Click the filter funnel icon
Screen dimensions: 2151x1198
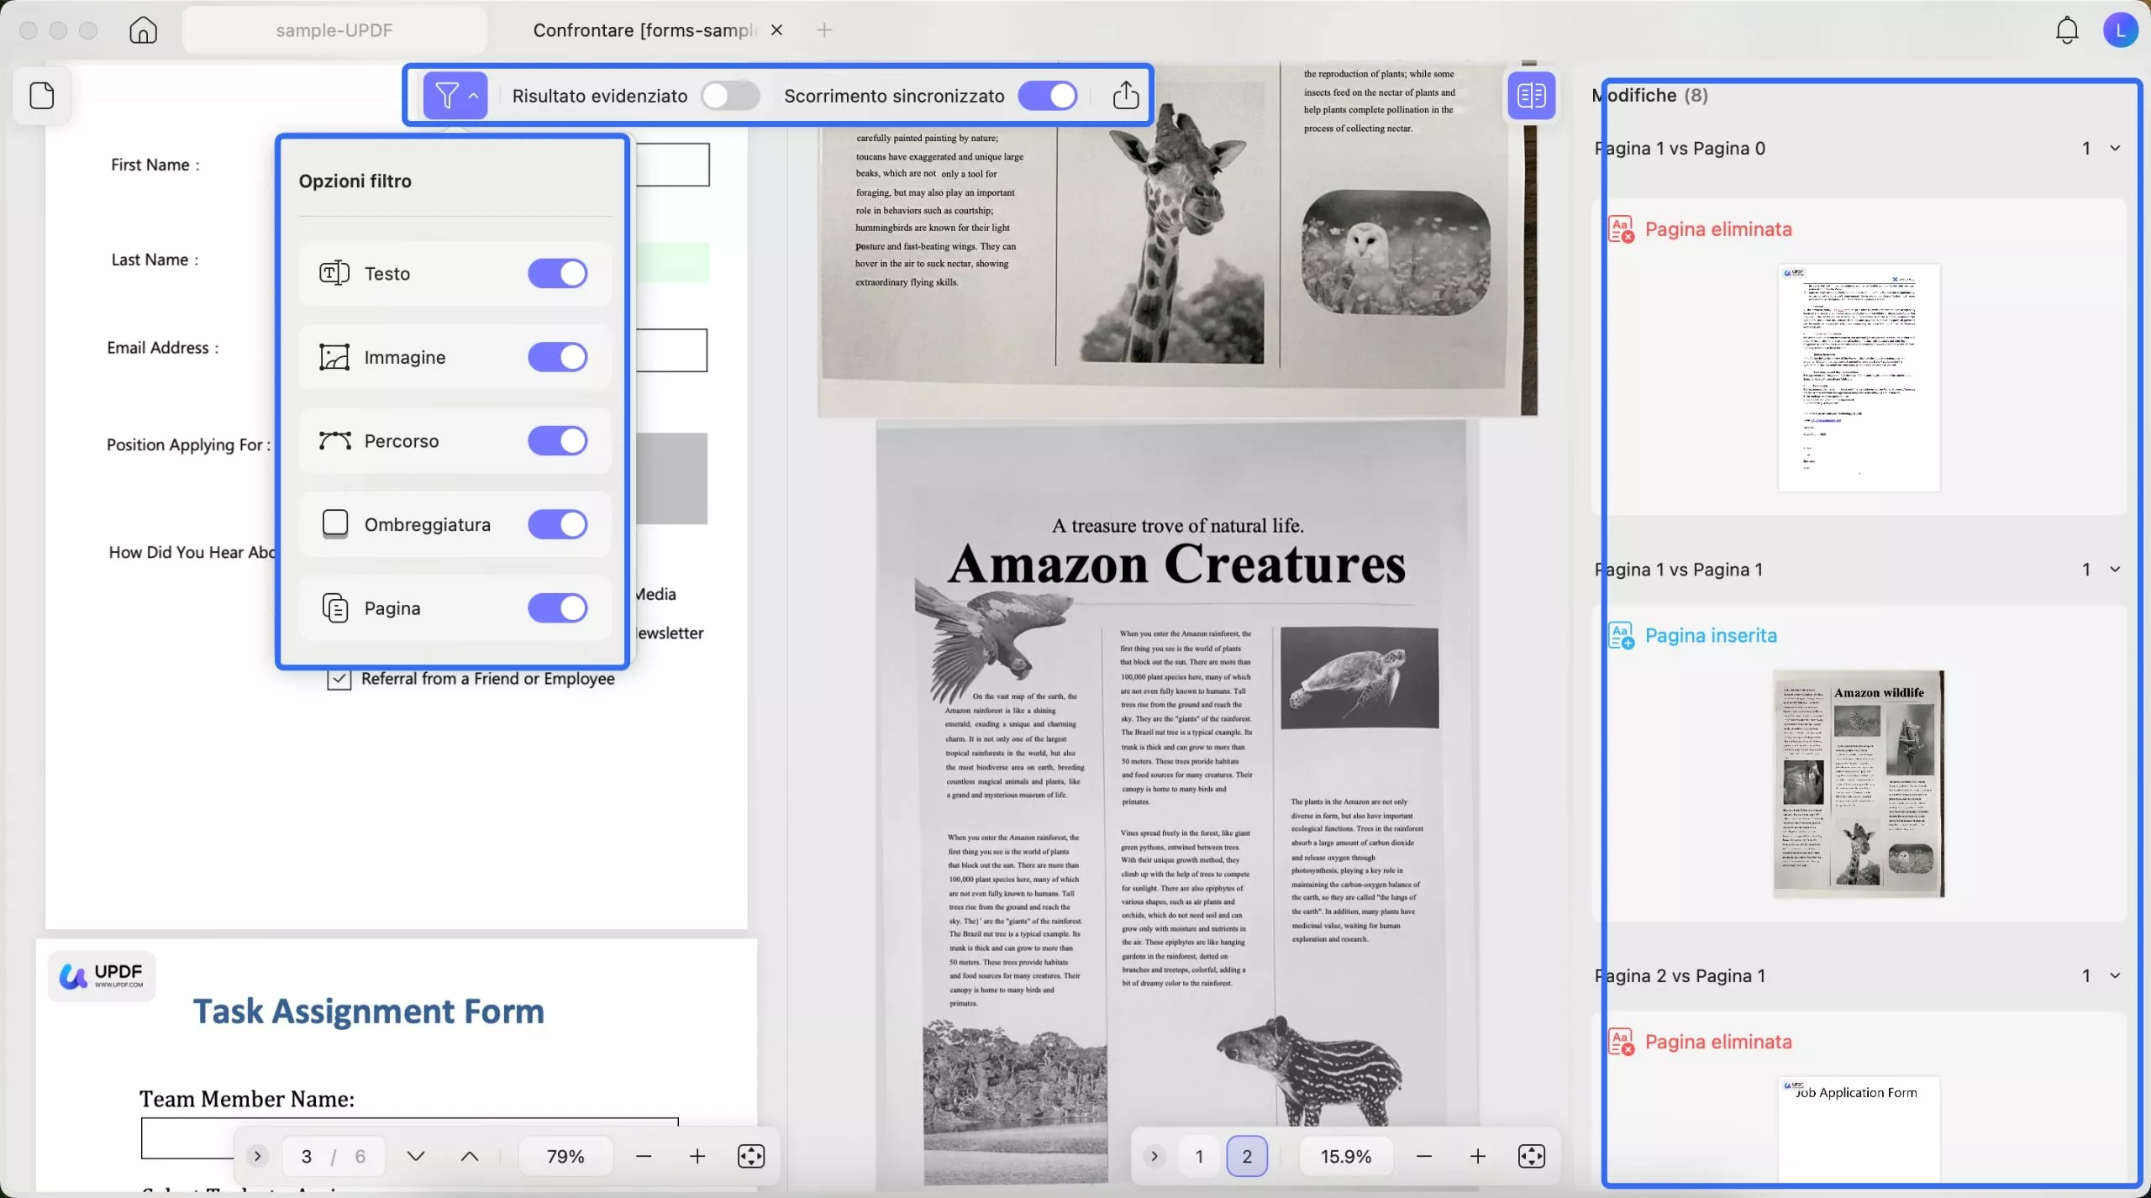pos(448,96)
